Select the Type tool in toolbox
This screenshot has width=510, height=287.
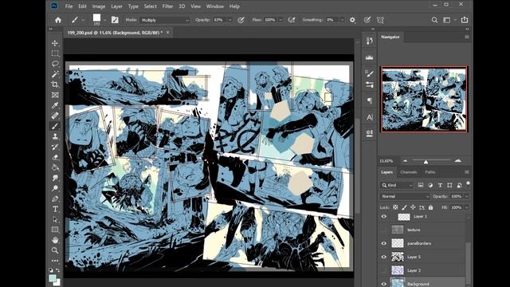(x=55, y=209)
